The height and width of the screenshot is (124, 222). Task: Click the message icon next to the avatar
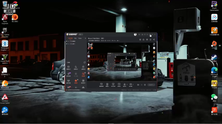(139, 34)
